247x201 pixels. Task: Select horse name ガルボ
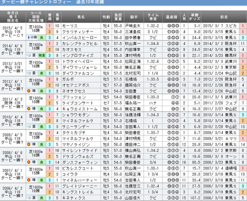click(x=68, y=79)
